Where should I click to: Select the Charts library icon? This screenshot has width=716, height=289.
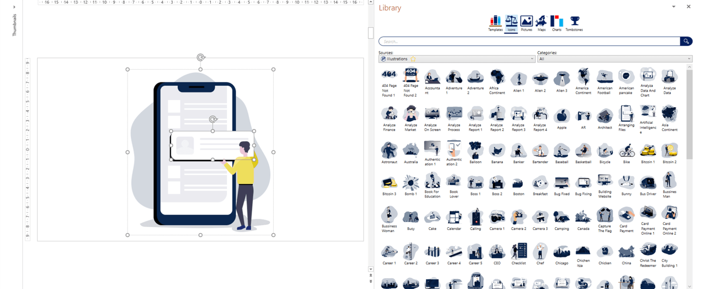coord(557,23)
